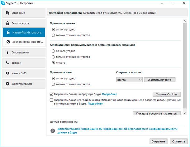Select calls 'только от моих контактов' radio
Screen dimensions: 190x147
coord(53,35)
